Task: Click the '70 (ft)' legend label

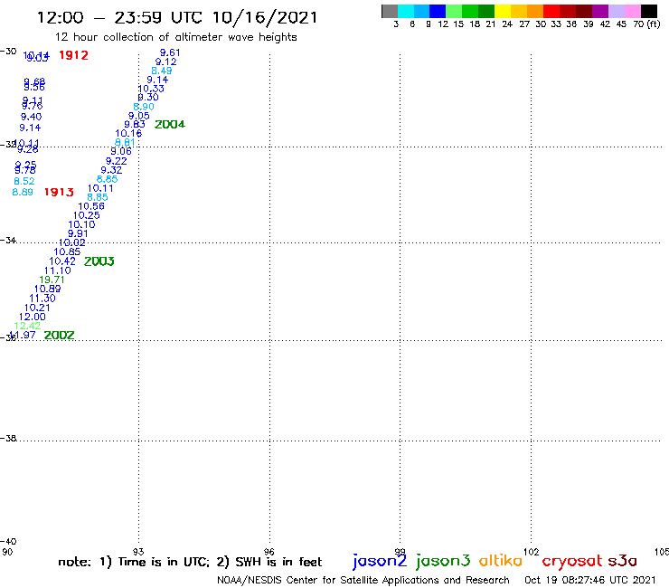Action: pyautogui.click(x=646, y=24)
